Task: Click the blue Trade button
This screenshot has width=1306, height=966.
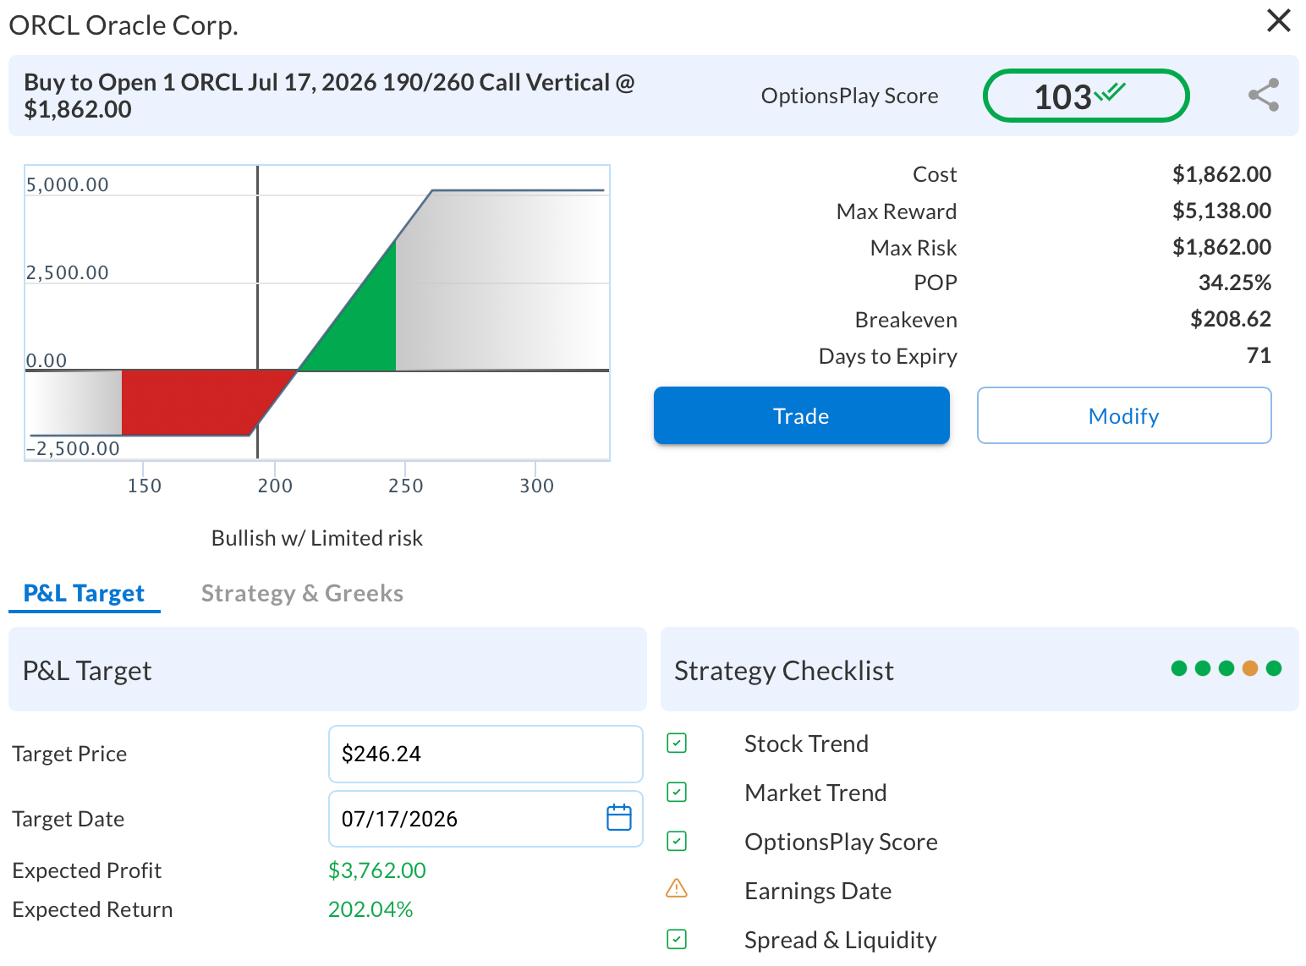Action: (801, 415)
